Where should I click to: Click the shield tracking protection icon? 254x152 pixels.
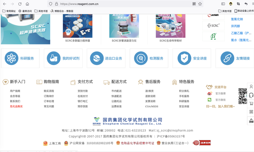pos(50,4)
